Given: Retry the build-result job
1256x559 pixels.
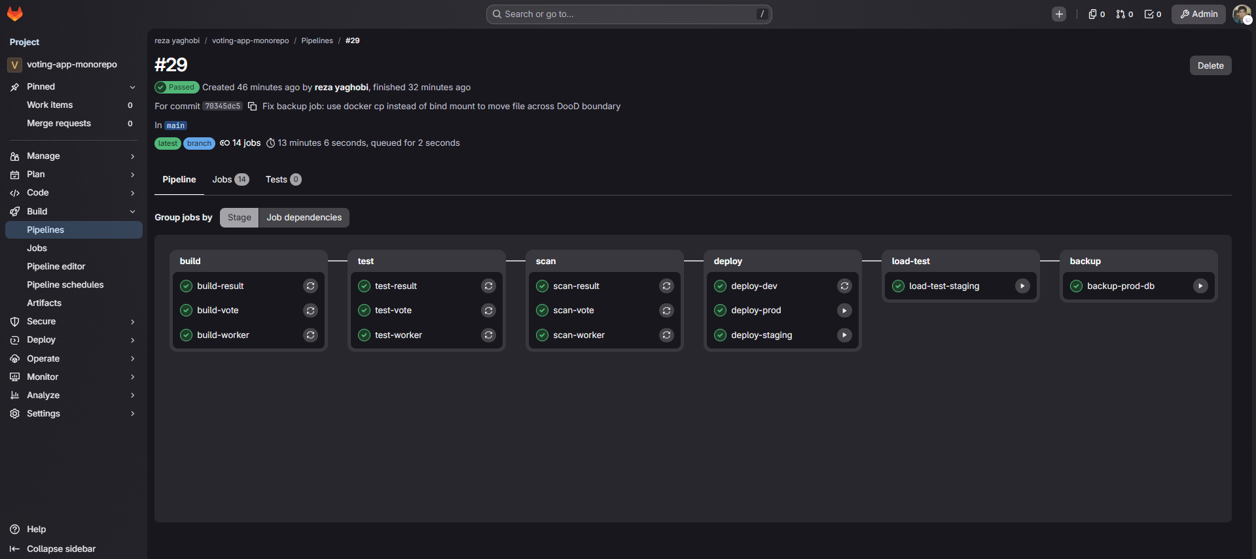Looking at the screenshot, I should 310,286.
